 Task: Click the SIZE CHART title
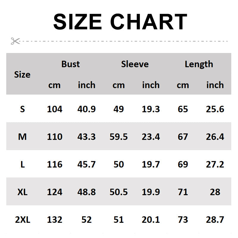[x=120, y=22]
